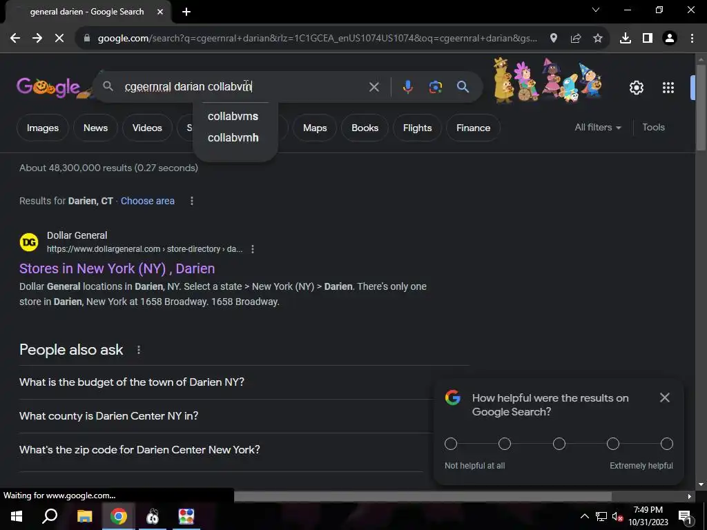This screenshot has height=530, width=707.
Task: Switch to the Flights tab
Action: [x=417, y=128]
